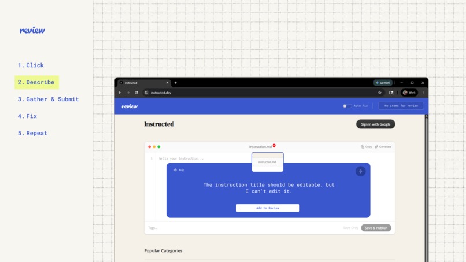Image resolution: width=466 pixels, height=262 pixels.
Task: Click the green window dot in editor
Action: point(158,147)
